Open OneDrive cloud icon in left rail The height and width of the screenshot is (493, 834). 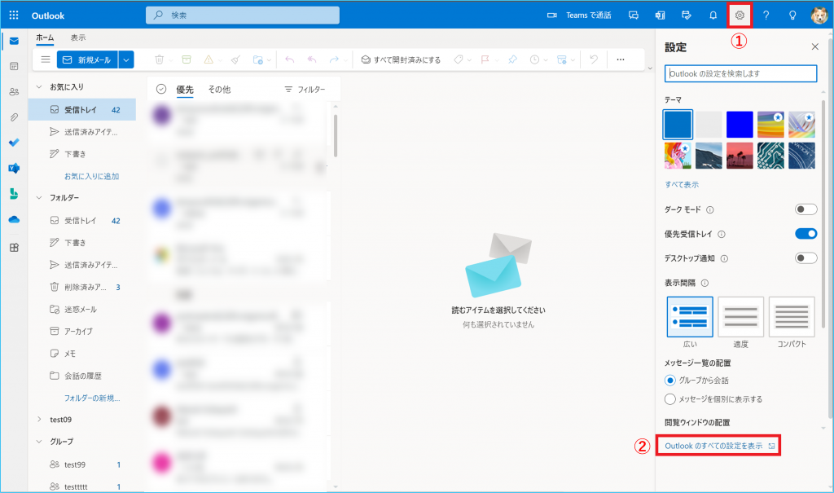tap(14, 219)
